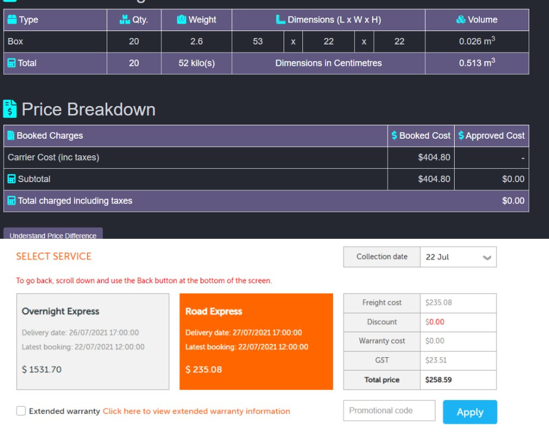
Task: Select the Road Express service card
Action: coord(256,341)
